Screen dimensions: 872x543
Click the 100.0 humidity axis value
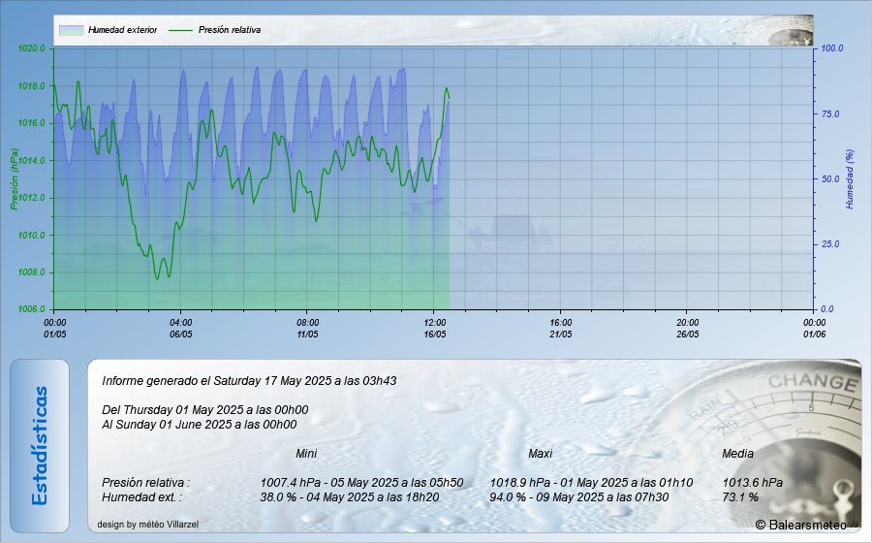(x=832, y=48)
